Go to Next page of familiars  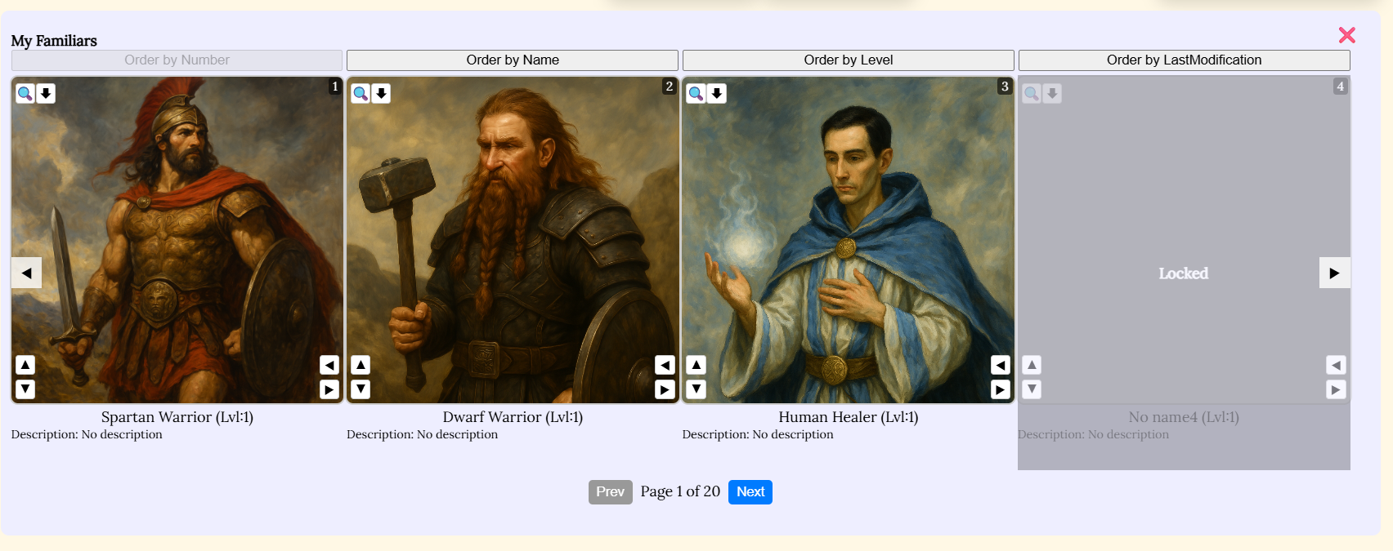tap(750, 492)
